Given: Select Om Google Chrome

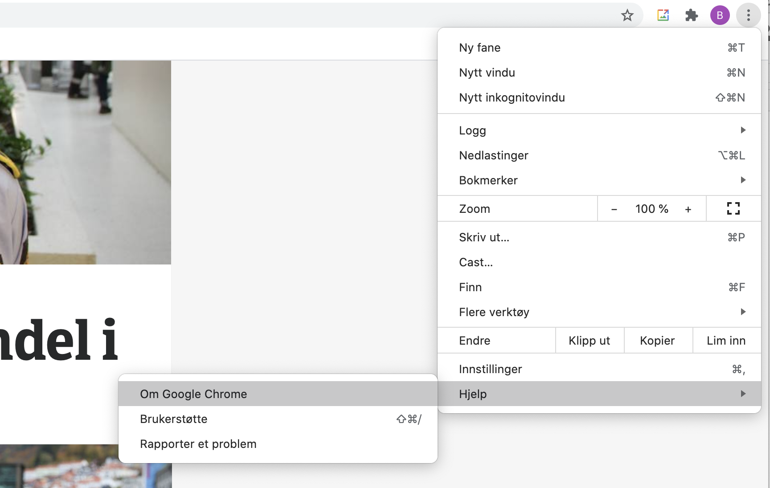Looking at the screenshot, I should [x=193, y=394].
